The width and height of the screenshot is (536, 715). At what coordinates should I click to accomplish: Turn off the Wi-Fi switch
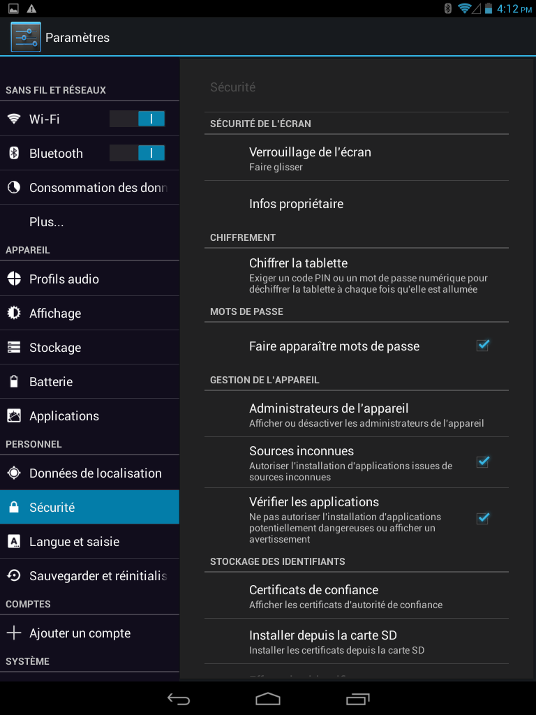pos(137,119)
